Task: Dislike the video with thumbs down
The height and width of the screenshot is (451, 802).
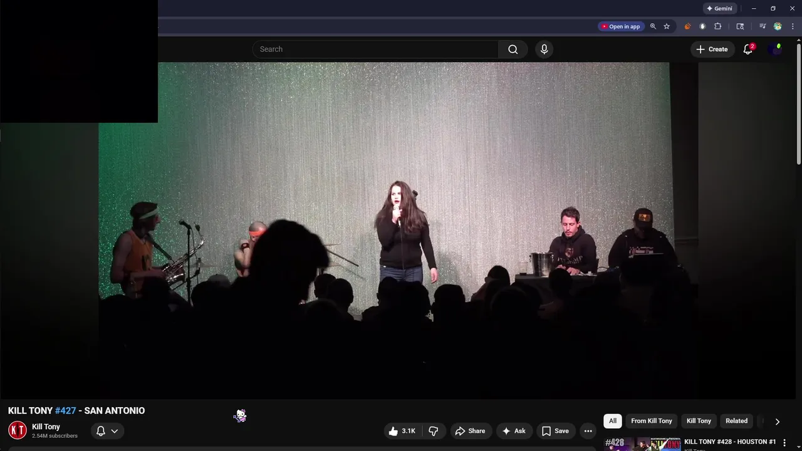Action: [433, 431]
